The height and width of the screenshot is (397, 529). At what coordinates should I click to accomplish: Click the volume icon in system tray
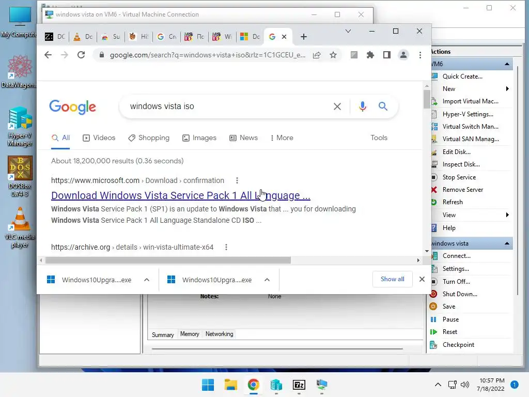coord(465,385)
